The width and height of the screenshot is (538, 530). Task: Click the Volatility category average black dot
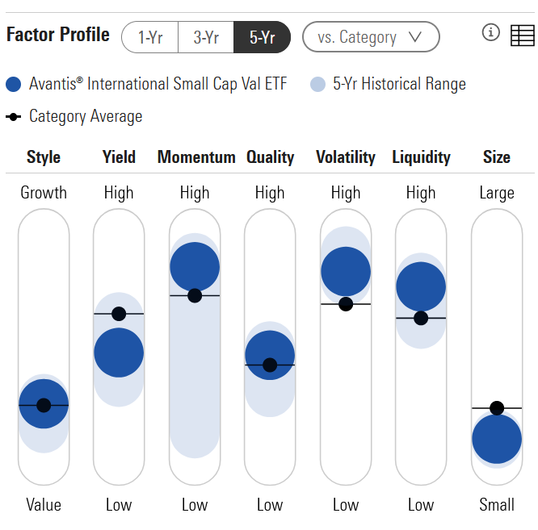click(x=346, y=304)
